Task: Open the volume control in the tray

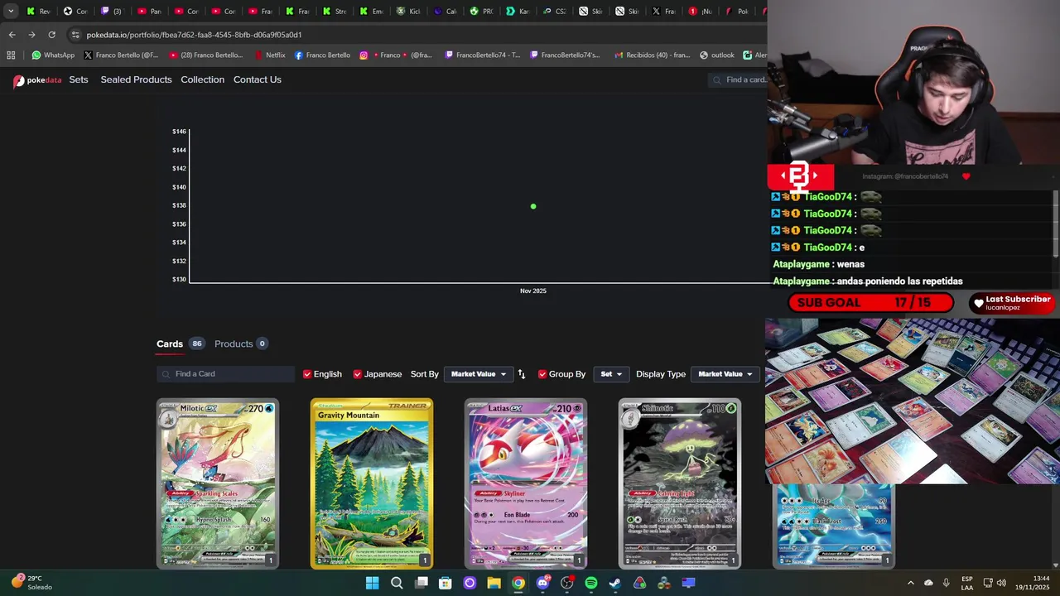Action: tap(1001, 583)
